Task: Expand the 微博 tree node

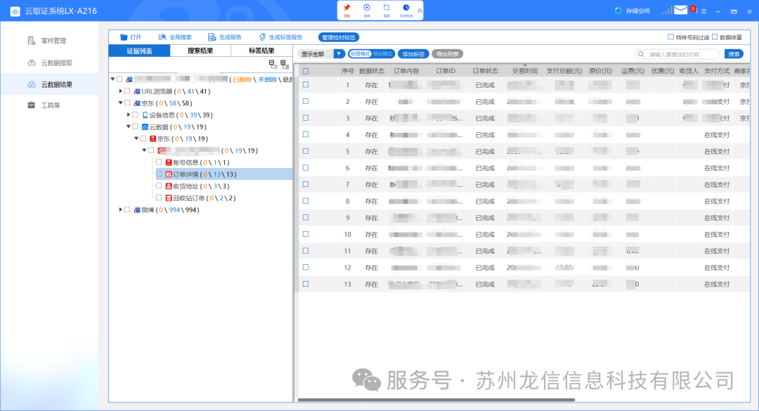Action: tap(120, 209)
